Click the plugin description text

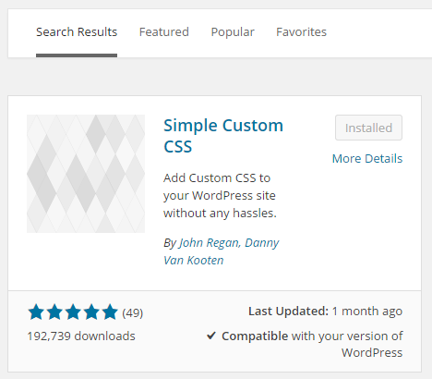220,196
